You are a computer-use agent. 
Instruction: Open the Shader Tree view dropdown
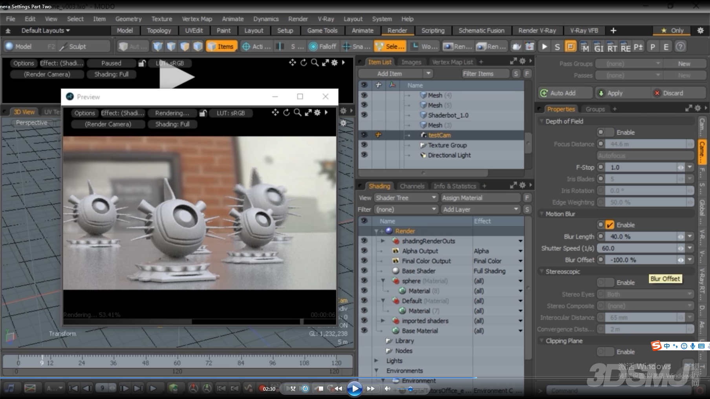click(405, 198)
